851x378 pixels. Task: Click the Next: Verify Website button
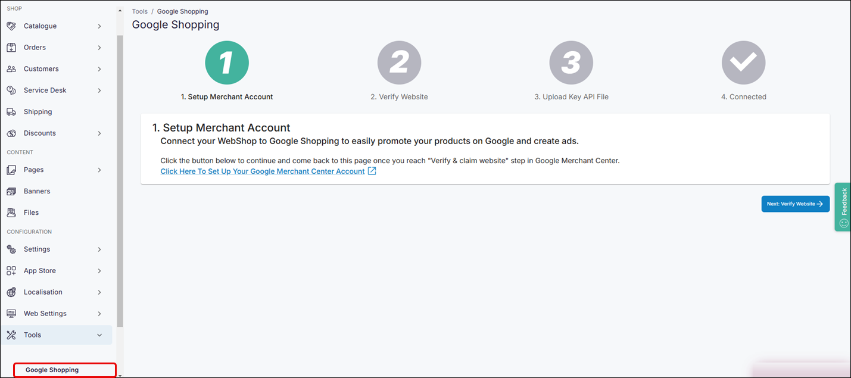(796, 204)
